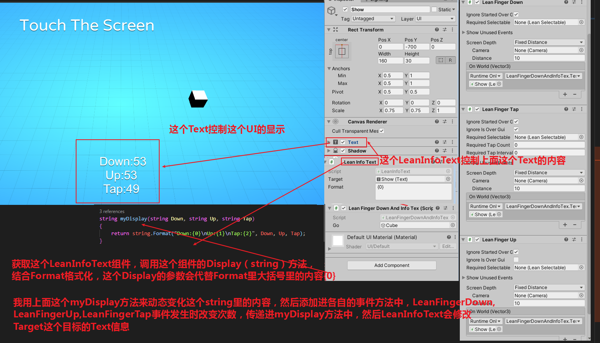Click the help icon on Canvas Renderer
Image resolution: width=600 pixels, height=343 pixels.
pos(437,121)
